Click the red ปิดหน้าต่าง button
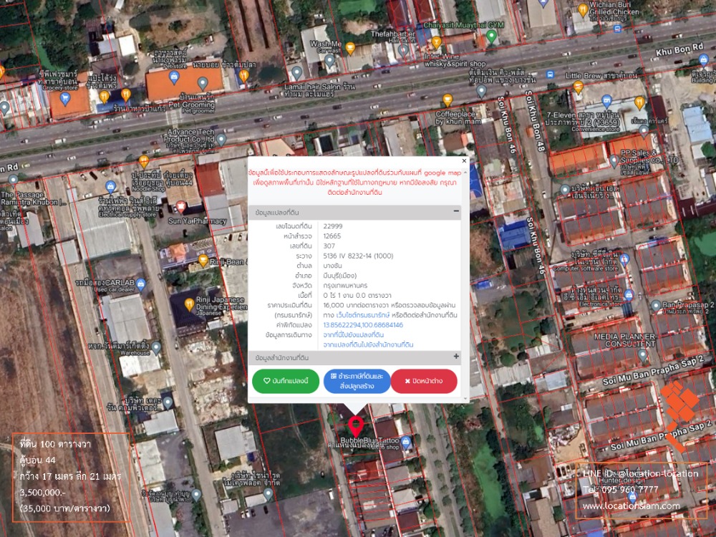The height and width of the screenshot is (537, 716). (424, 381)
